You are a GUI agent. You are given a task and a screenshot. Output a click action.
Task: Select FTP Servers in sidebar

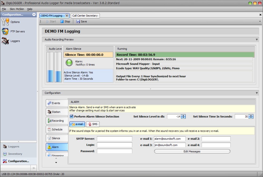tap(17, 31)
